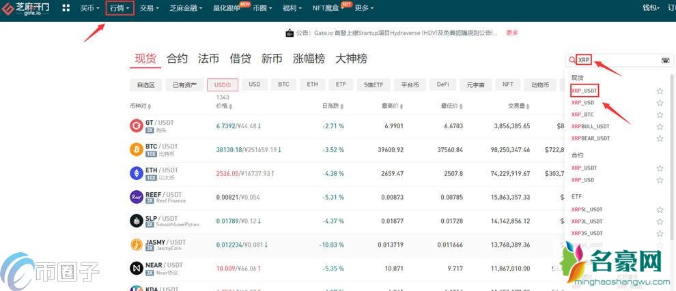Click the GT coin icon
Viewport: 676px width, 291px height.
click(137, 125)
